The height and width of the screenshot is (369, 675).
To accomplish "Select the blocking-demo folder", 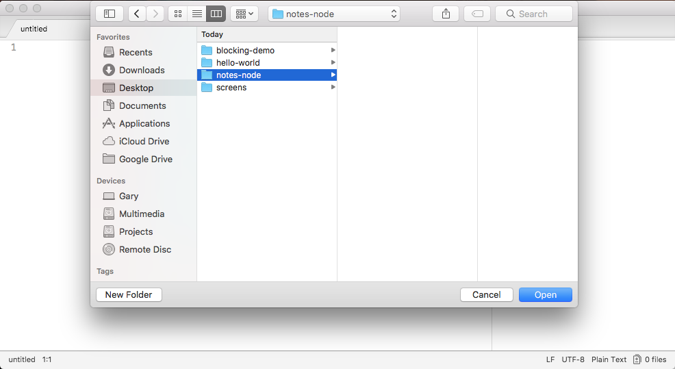I will click(267, 51).
